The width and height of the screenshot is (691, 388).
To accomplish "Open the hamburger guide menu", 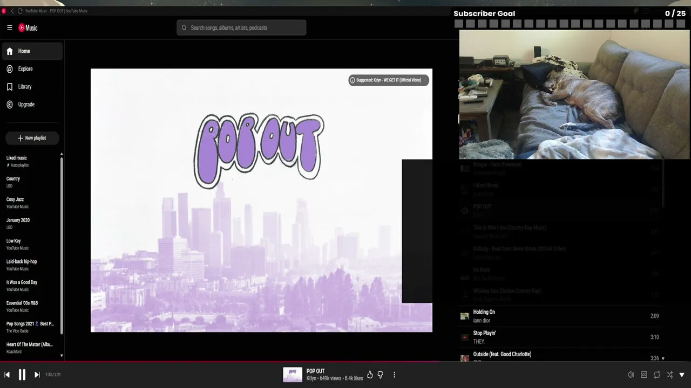I will click(10, 27).
